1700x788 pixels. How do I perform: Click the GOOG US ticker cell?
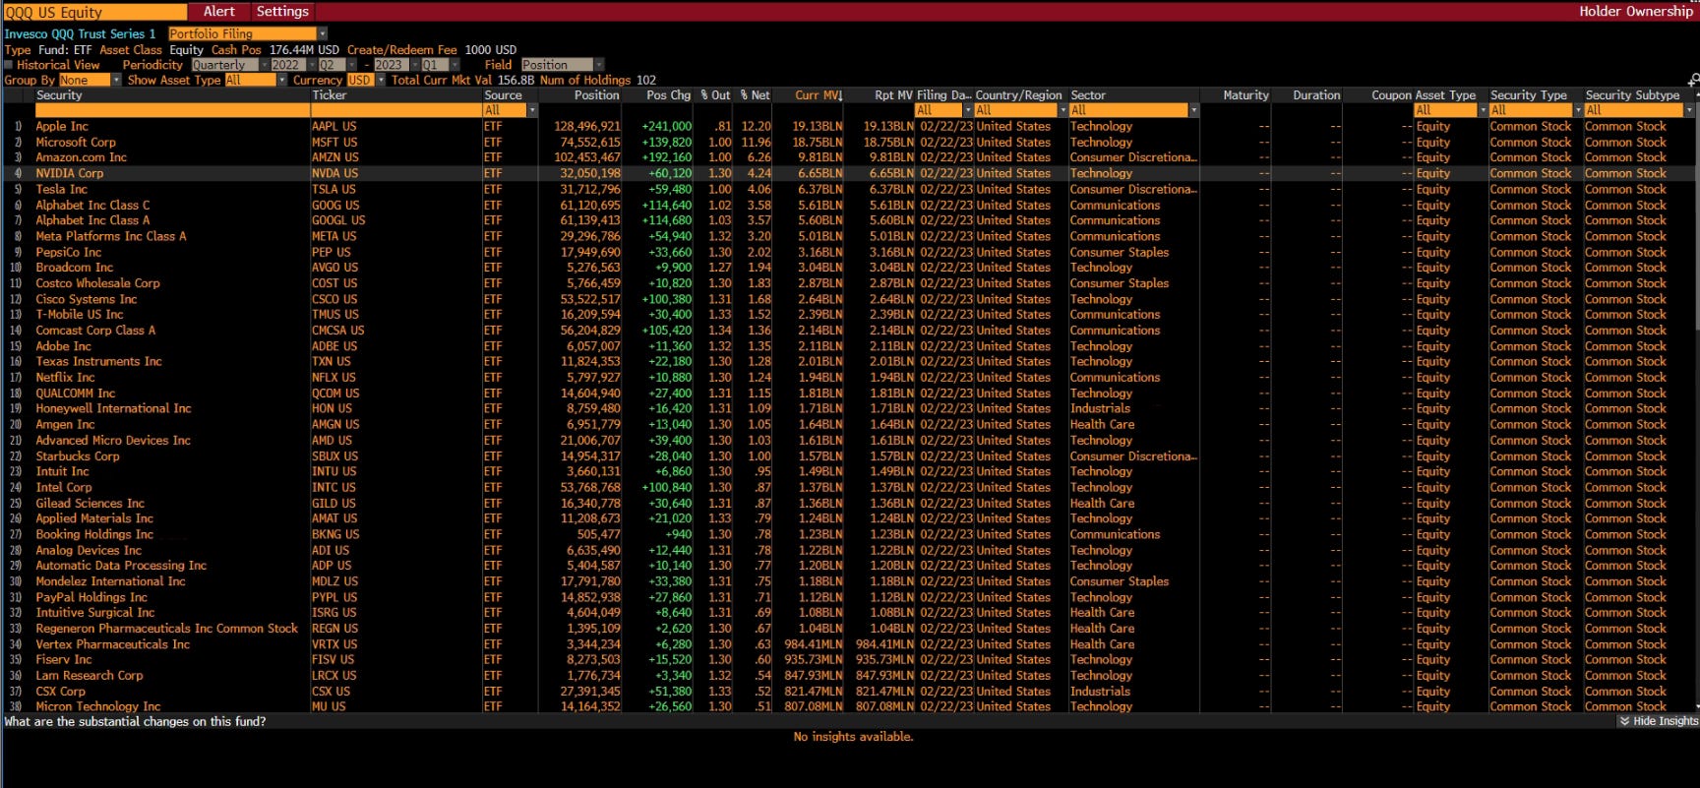[335, 205]
